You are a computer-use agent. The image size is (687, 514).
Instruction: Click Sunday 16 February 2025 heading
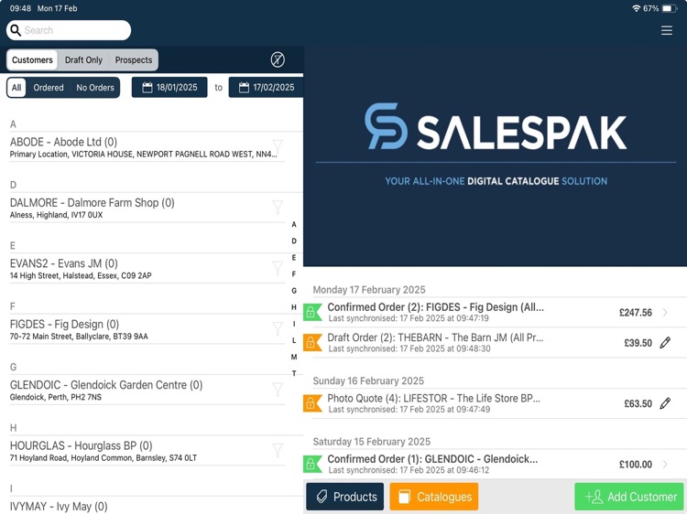pyautogui.click(x=368, y=380)
